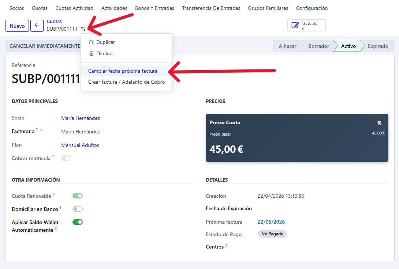Click help icon beside Centros label
The image size is (399, 269).
click(226, 246)
